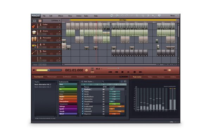Switch to multi-track grid view icon
The height and width of the screenshot is (139, 211).
[x=40, y=21]
